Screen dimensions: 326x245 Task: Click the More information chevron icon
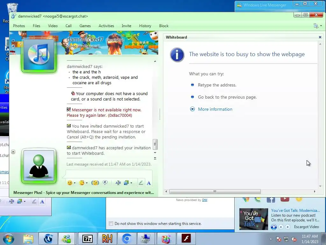click(x=192, y=109)
